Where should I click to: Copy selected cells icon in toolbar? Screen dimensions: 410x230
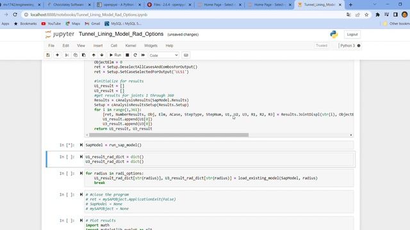76,55
